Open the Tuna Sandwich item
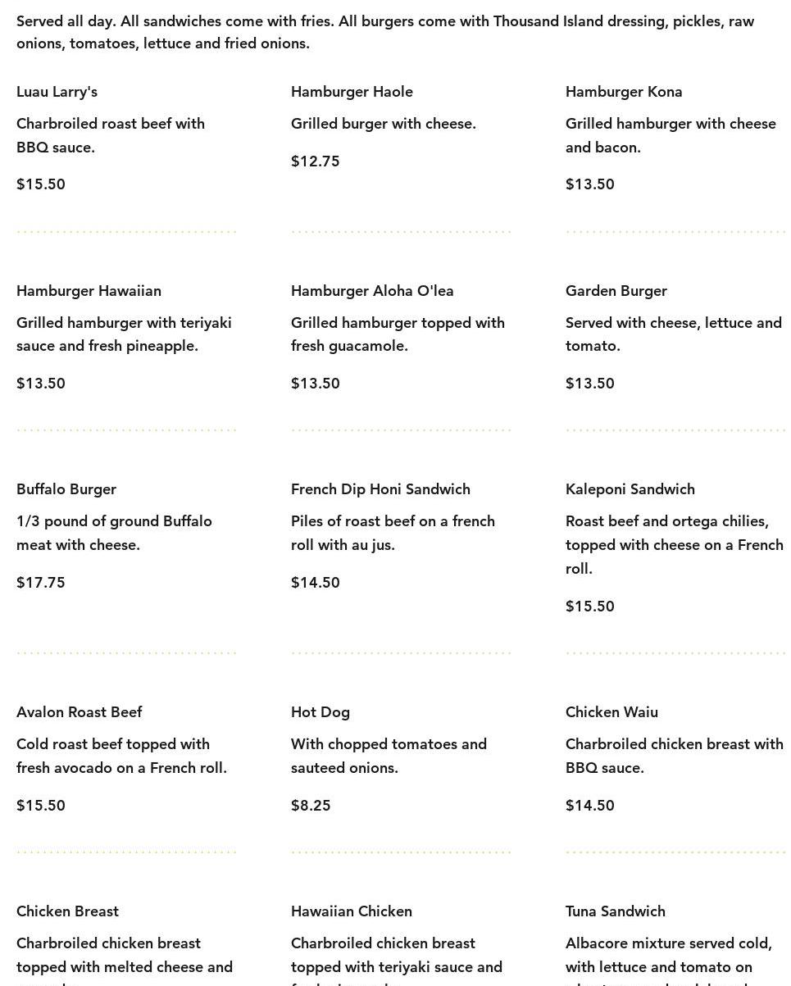791x986 pixels. [x=615, y=911]
